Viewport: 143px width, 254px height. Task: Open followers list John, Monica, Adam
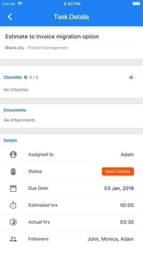111,239
